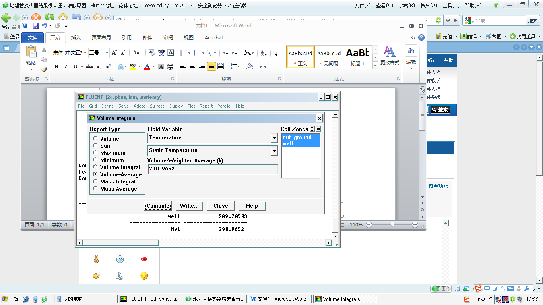Viewport: 543px width, 305px height.
Task: Expand the Word styles gallery
Action: point(375,65)
